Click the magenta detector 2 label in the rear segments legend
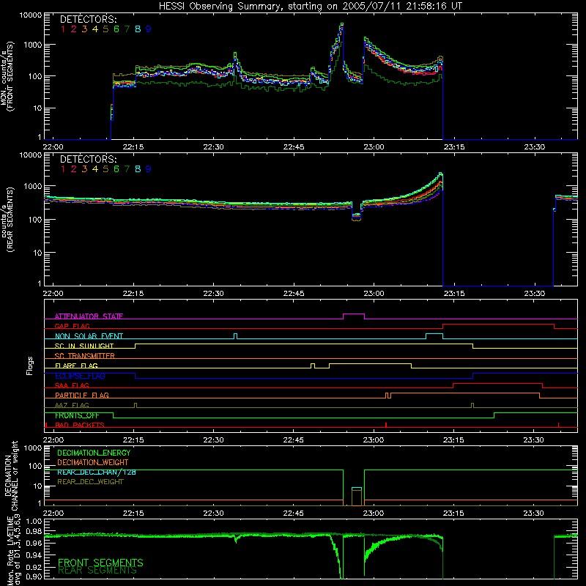Screen dimensions: 586x586 (x=74, y=169)
